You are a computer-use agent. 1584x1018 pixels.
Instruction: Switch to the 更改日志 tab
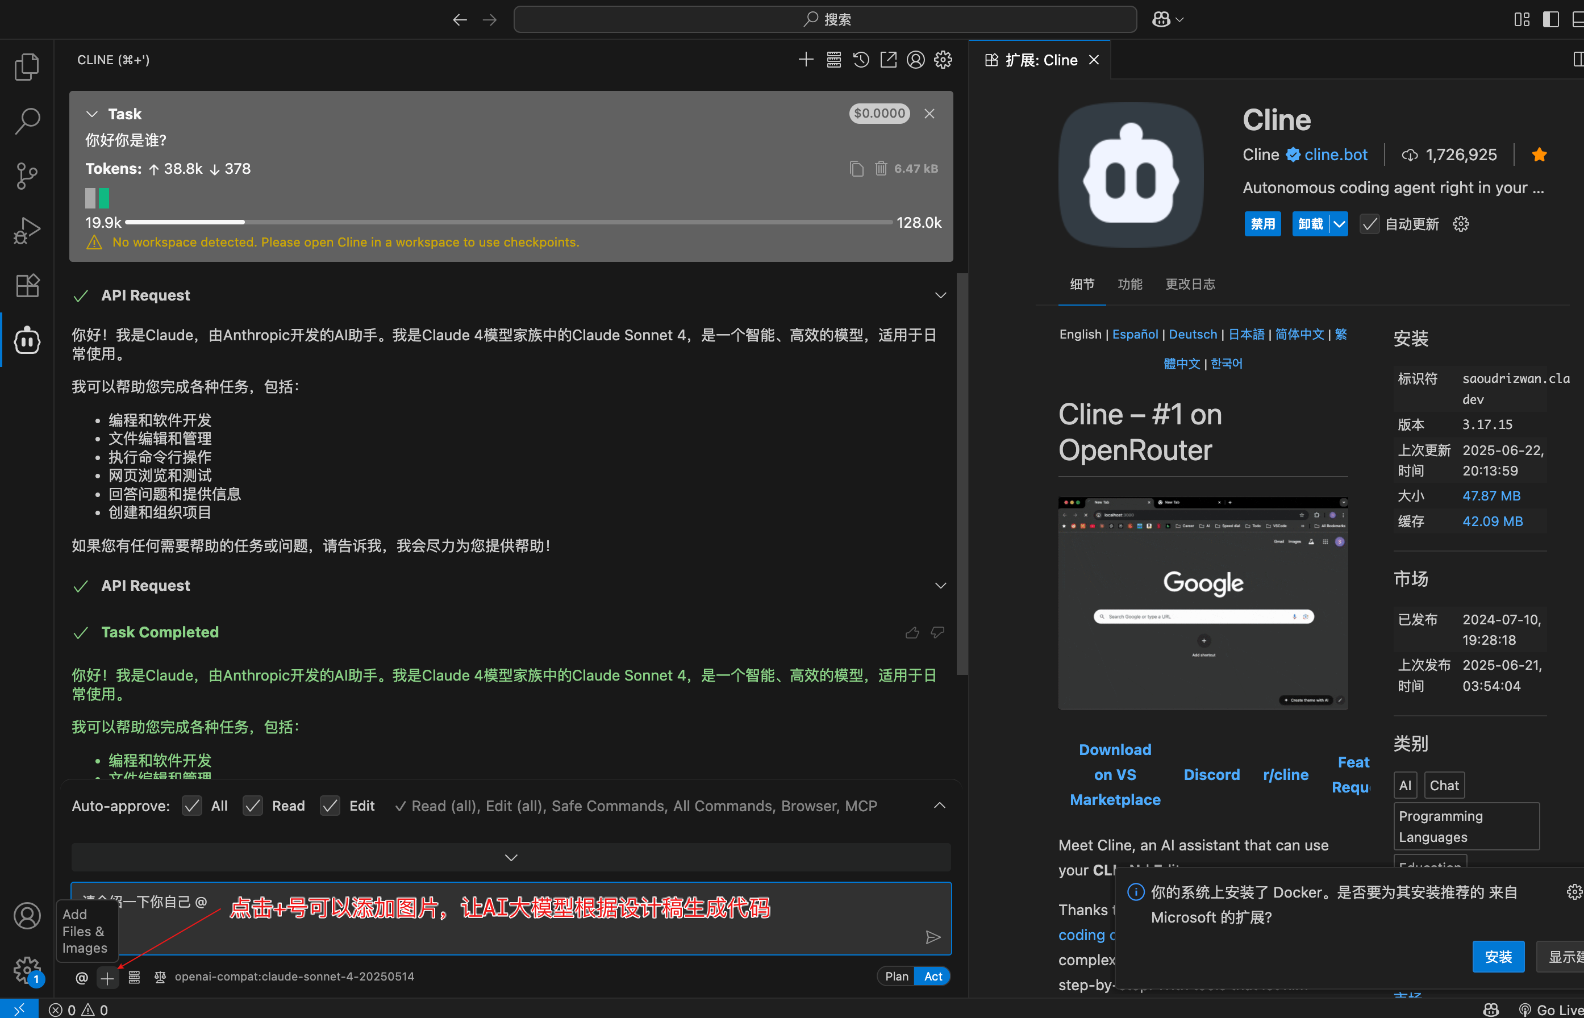(1190, 284)
